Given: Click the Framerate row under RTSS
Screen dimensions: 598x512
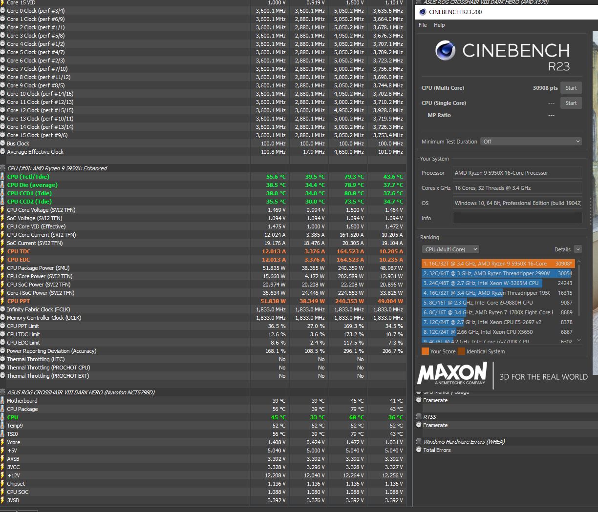Looking at the screenshot, I should [x=435, y=425].
